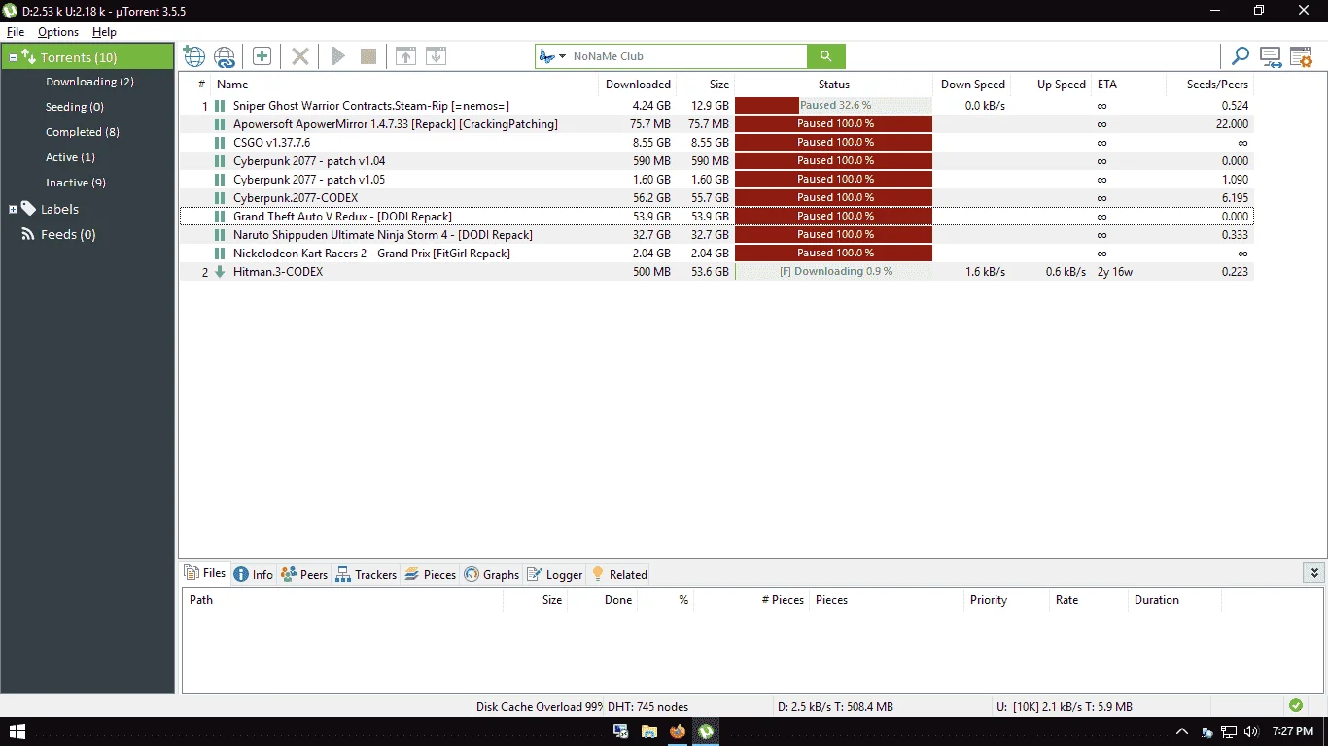The width and height of the screenshot is (1328, 746).
Task: Switch to the Info tab
Action: point(253,574)
